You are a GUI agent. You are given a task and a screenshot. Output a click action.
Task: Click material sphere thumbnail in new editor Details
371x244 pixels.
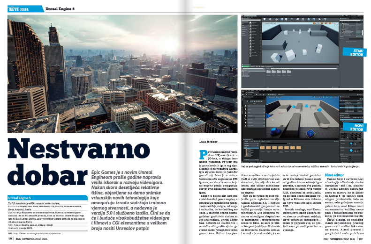351,151
